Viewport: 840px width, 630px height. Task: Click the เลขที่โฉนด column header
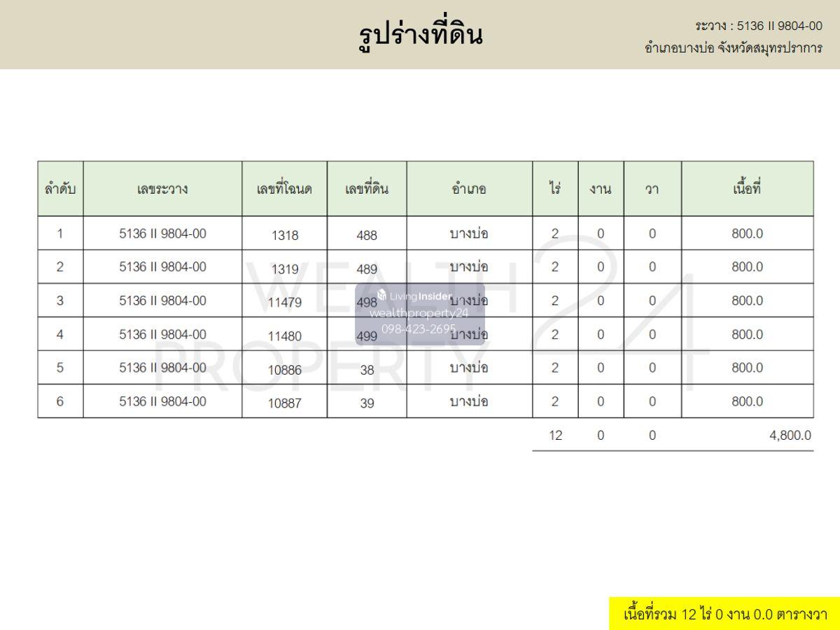[x=284, y=189]
